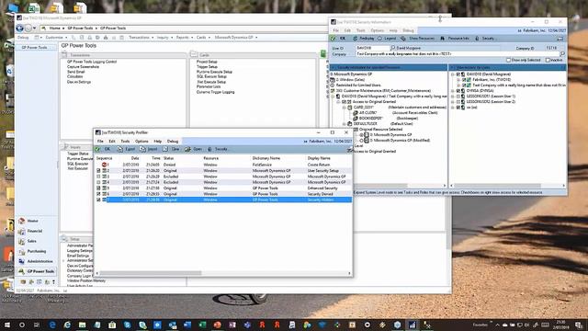Image resolution: width=588 pixels, height=331 pixels.
Task: Expand LESSONUSER1 node in user tree
Action: click(453, 97)
